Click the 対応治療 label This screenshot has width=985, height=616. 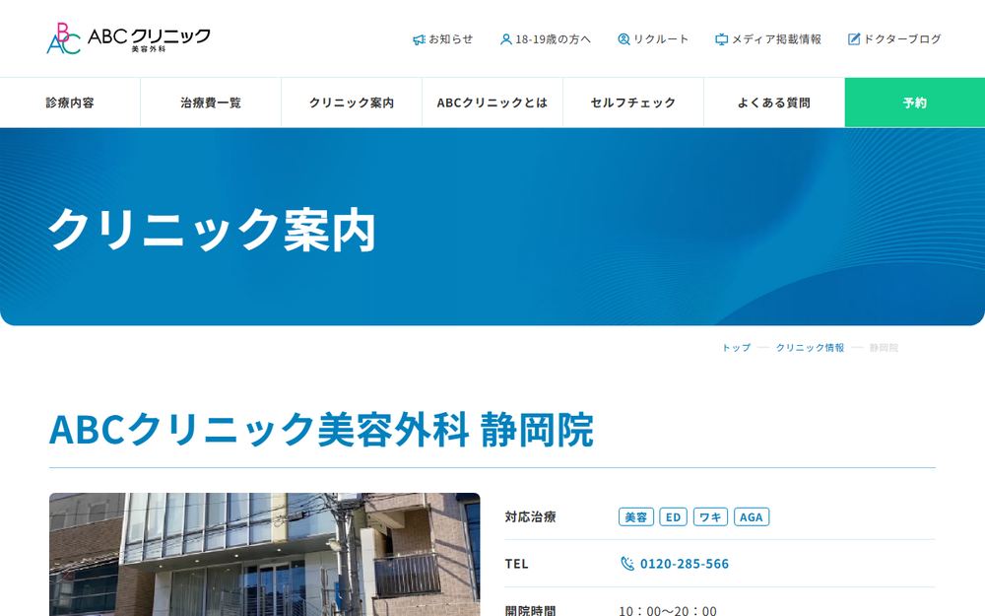point(530,516)
